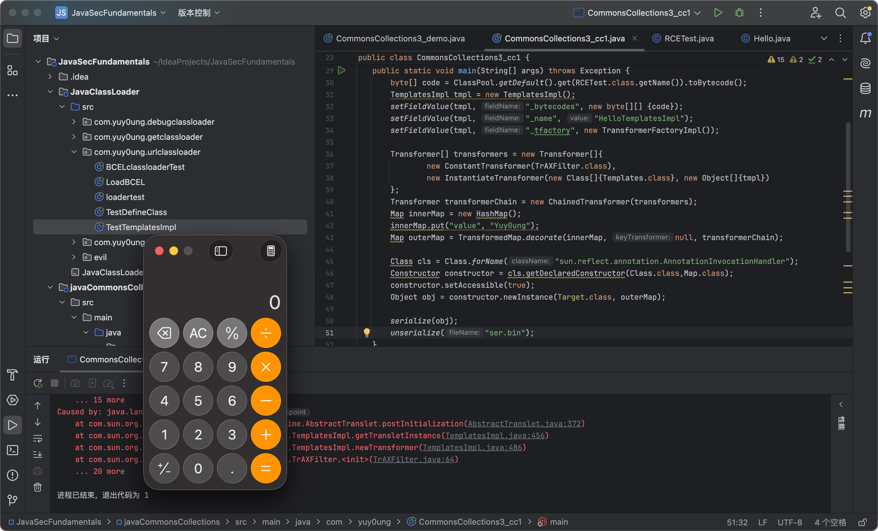The image size is (878, 531).
Task: Open the Database tool window
Action: coord(865,88)
